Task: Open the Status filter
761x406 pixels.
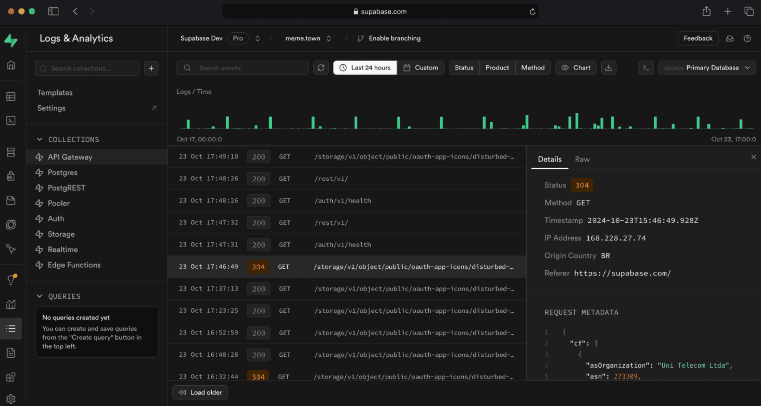Action: [464, 68]
